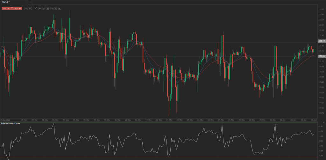Screen dimensions: 326x160
Task: Switch to the GBP/JPY chart tab
Action: coord(14,2)
